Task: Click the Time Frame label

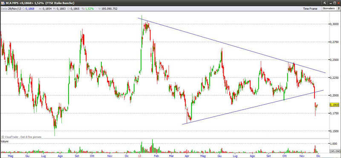Action: 310,9
